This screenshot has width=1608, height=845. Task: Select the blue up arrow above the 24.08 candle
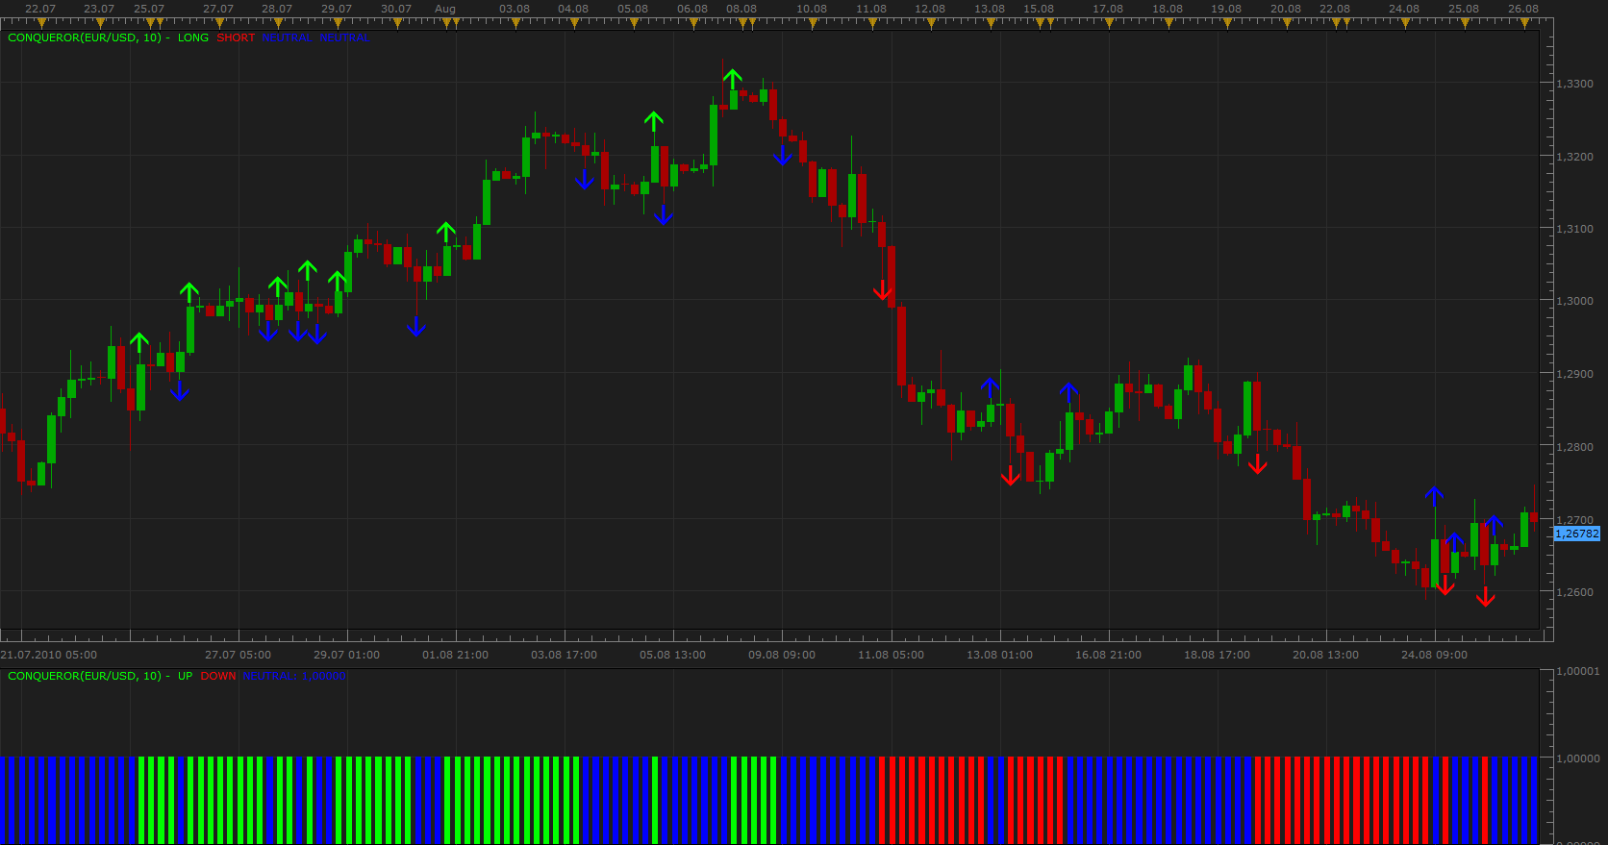pyautogui.click(x=1434, y=496)
